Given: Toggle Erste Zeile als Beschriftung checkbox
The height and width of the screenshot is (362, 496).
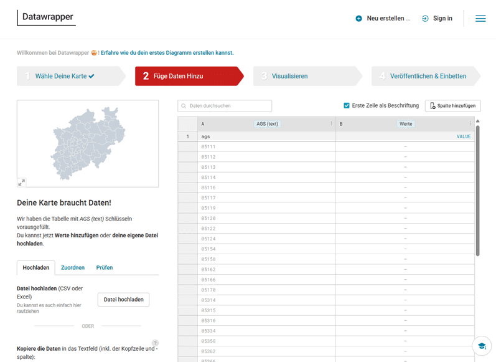Looking at the screenshot, I should click(347, 105).
